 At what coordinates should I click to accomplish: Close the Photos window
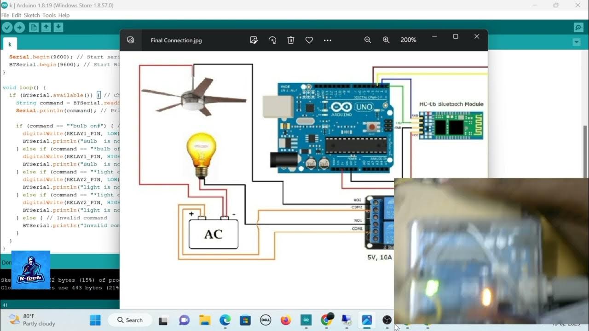tap(477, 36)
